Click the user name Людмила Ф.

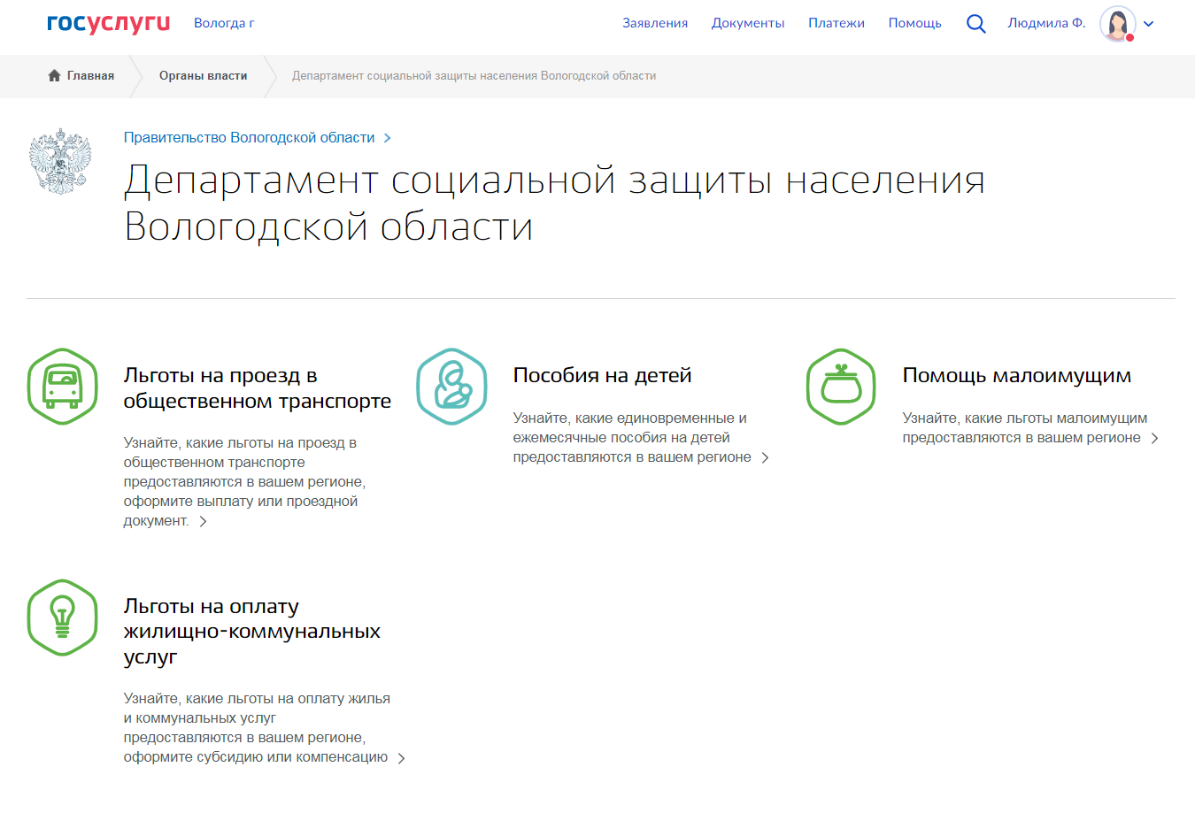(1046, 23)
